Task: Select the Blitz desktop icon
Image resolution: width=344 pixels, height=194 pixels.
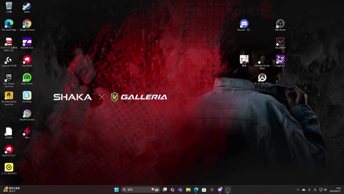Action: tap(27, 133)
